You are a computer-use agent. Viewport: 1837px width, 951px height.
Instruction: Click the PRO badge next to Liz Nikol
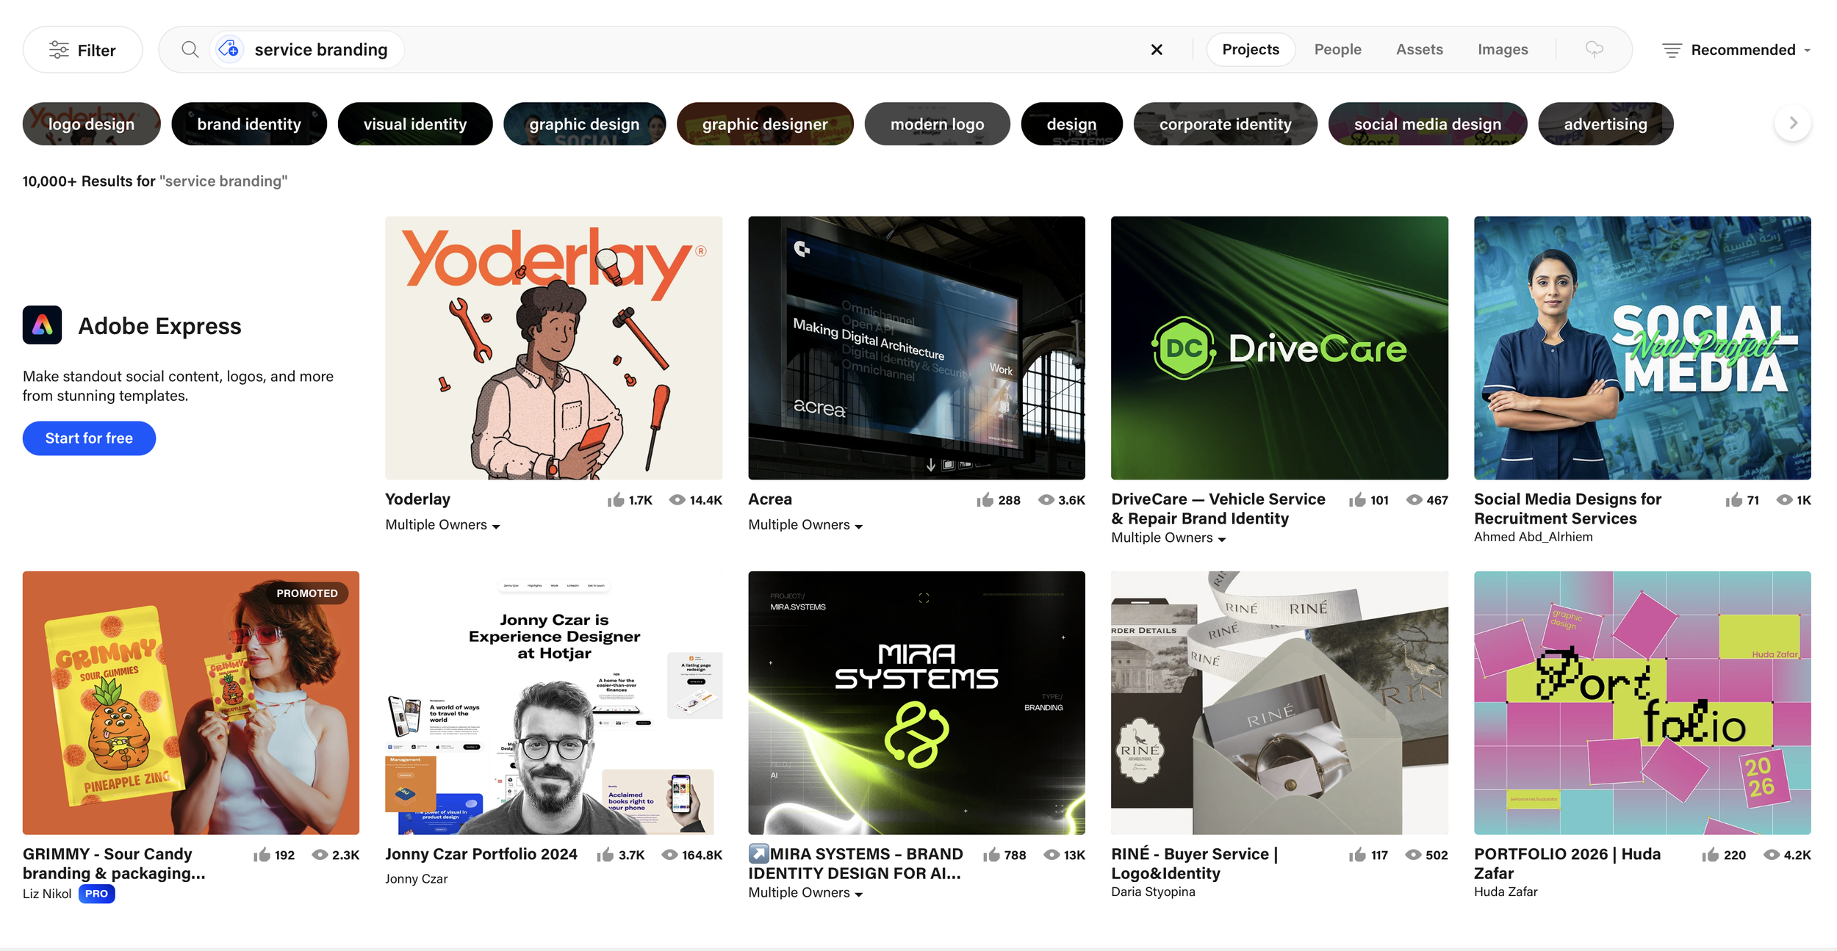tap(96, 894)
